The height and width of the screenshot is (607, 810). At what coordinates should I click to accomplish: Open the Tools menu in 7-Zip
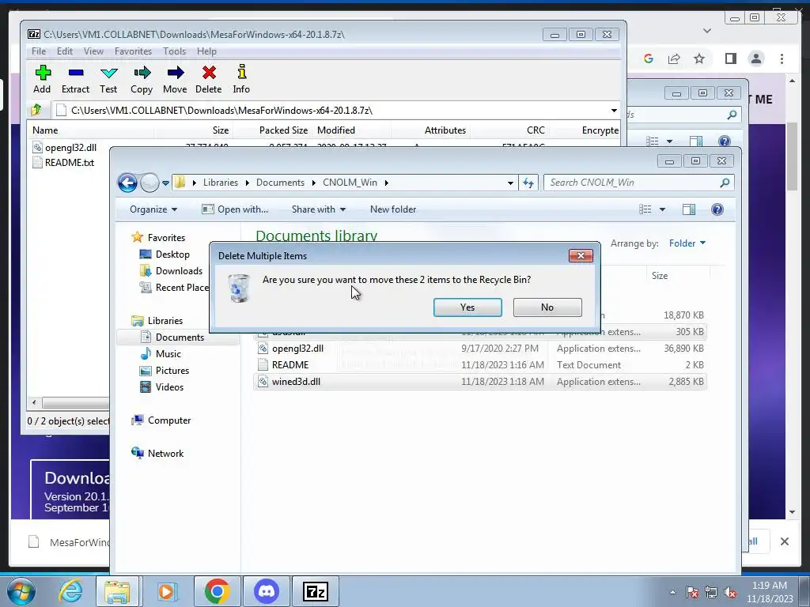(x=174, y=51)
